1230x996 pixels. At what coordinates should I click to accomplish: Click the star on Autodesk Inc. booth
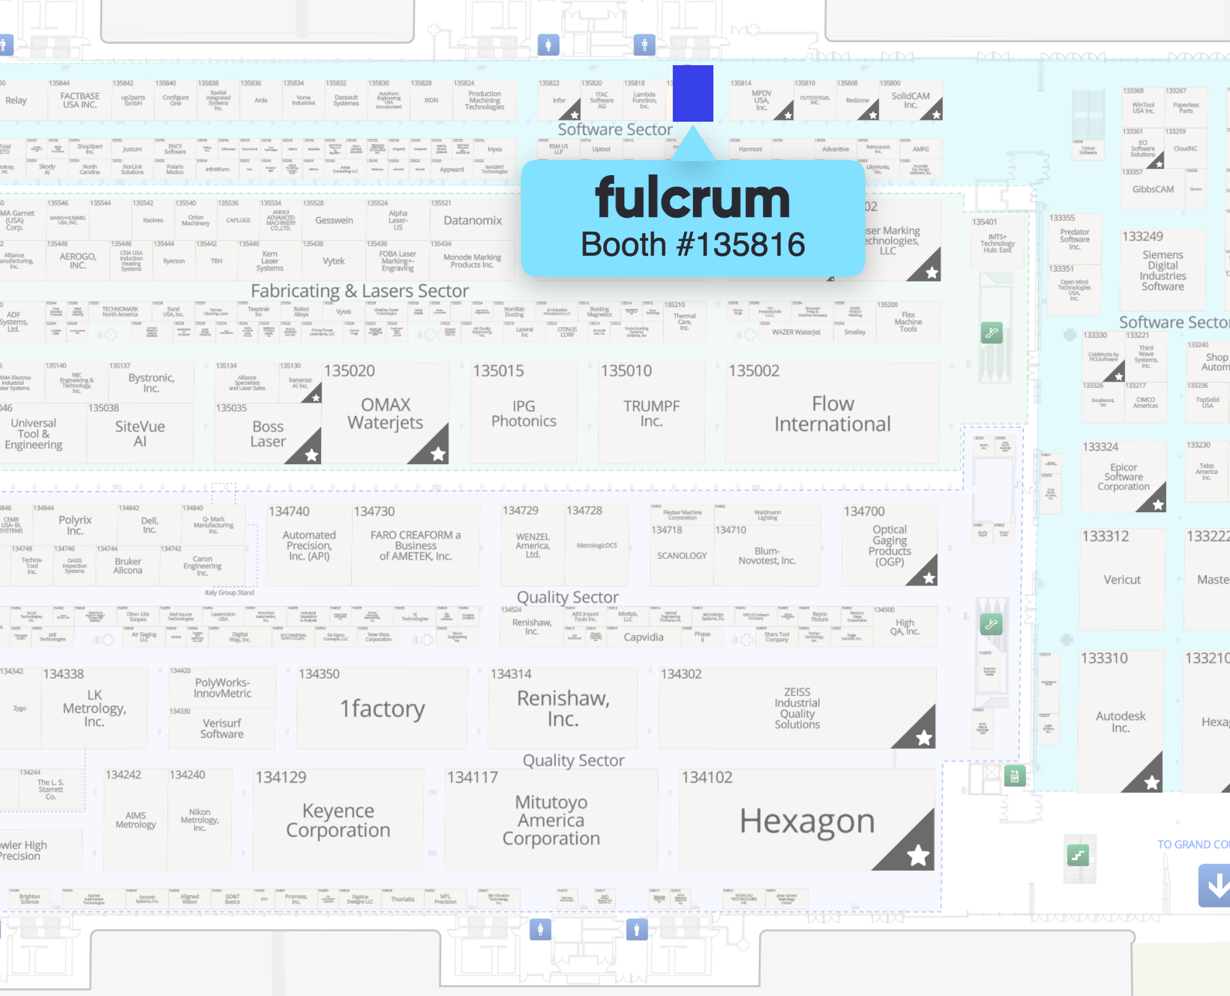pos(1151,783)
